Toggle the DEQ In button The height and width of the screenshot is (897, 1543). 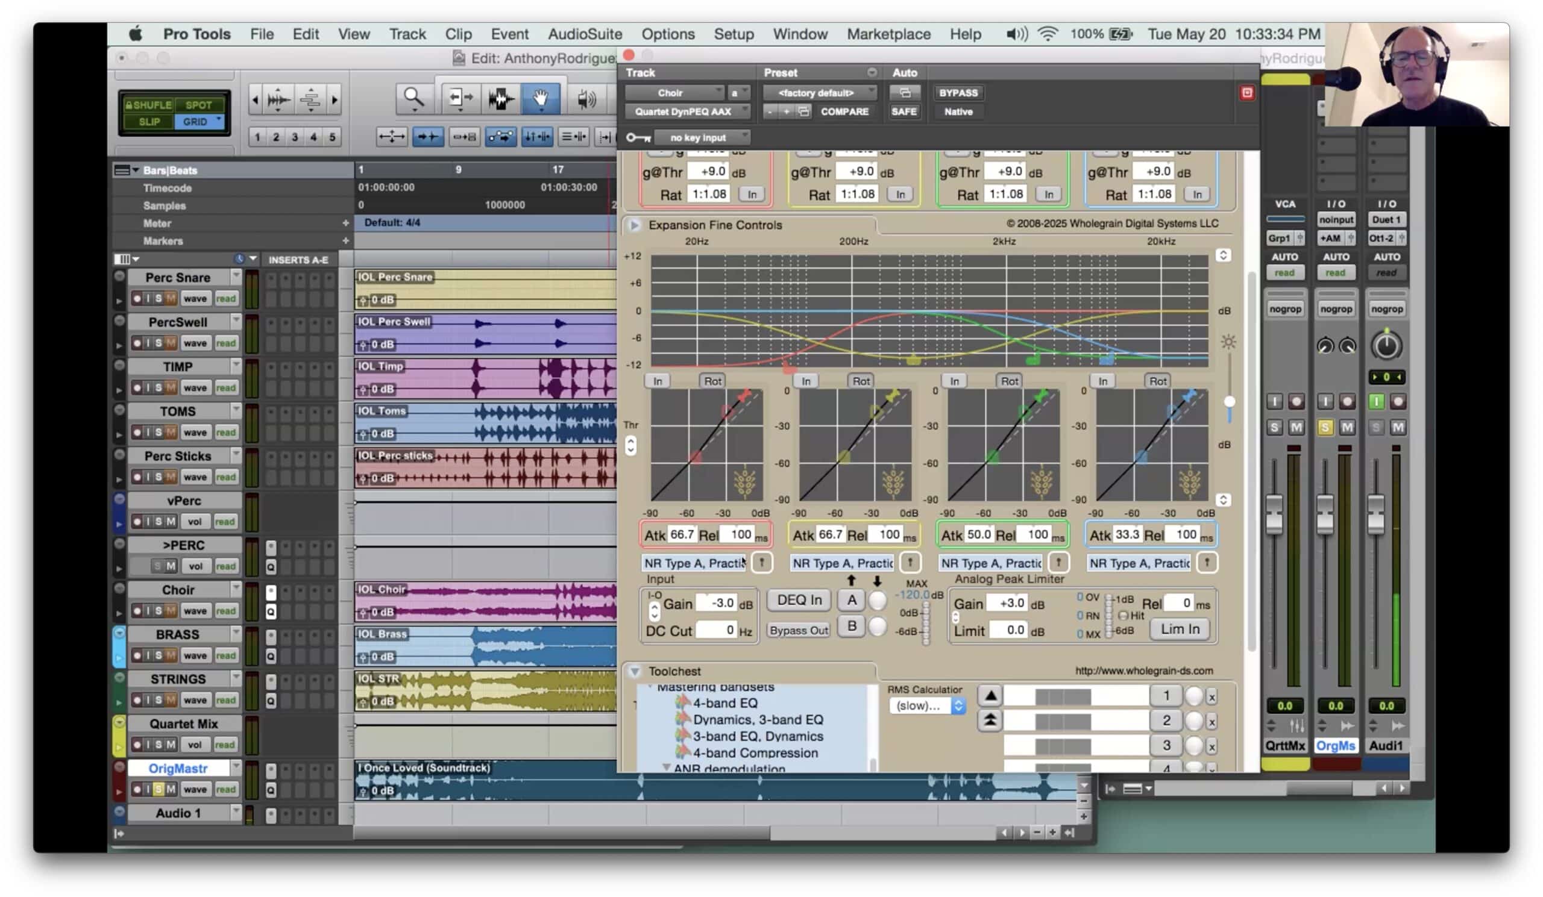click(x=799, y=600)
